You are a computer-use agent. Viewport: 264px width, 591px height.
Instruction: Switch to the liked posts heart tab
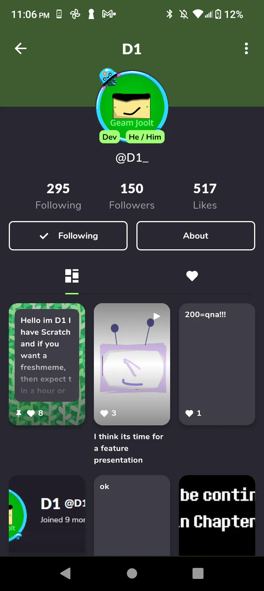(x=192, y=276)
